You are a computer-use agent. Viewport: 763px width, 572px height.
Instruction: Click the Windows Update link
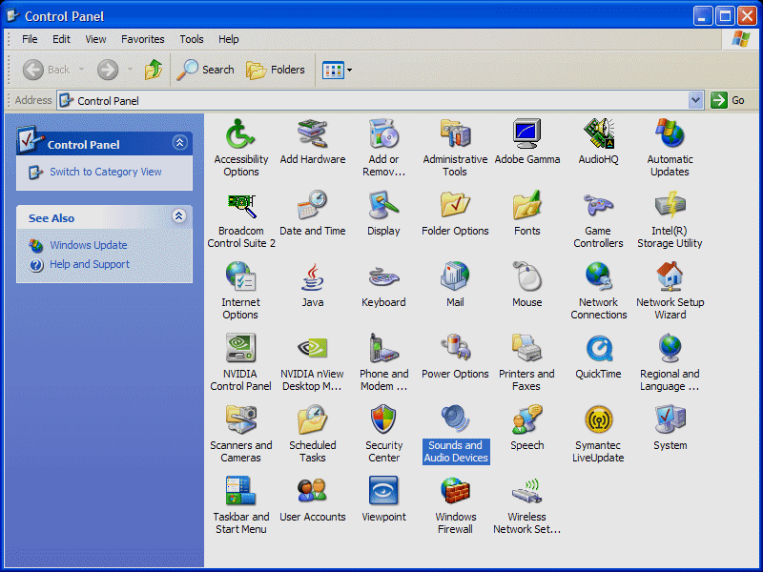(88, 245)
